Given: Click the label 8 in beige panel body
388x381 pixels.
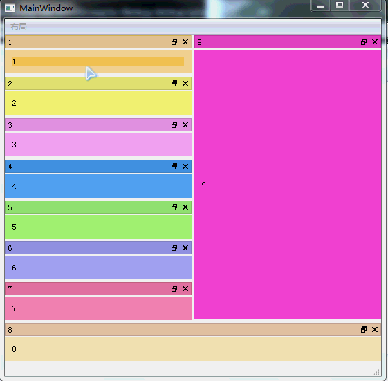Looking at the screenshot, I should tap(14, 349).
